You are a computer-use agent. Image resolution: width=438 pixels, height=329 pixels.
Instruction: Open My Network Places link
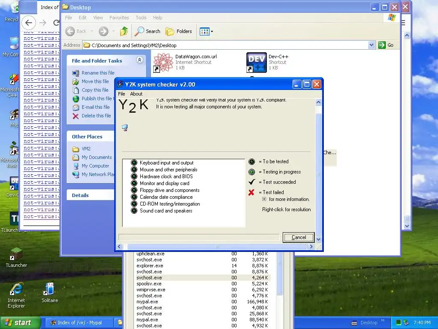98,175
